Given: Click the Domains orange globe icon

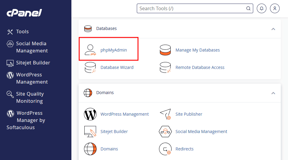Looking at the screenshot, I should [90, 149].
